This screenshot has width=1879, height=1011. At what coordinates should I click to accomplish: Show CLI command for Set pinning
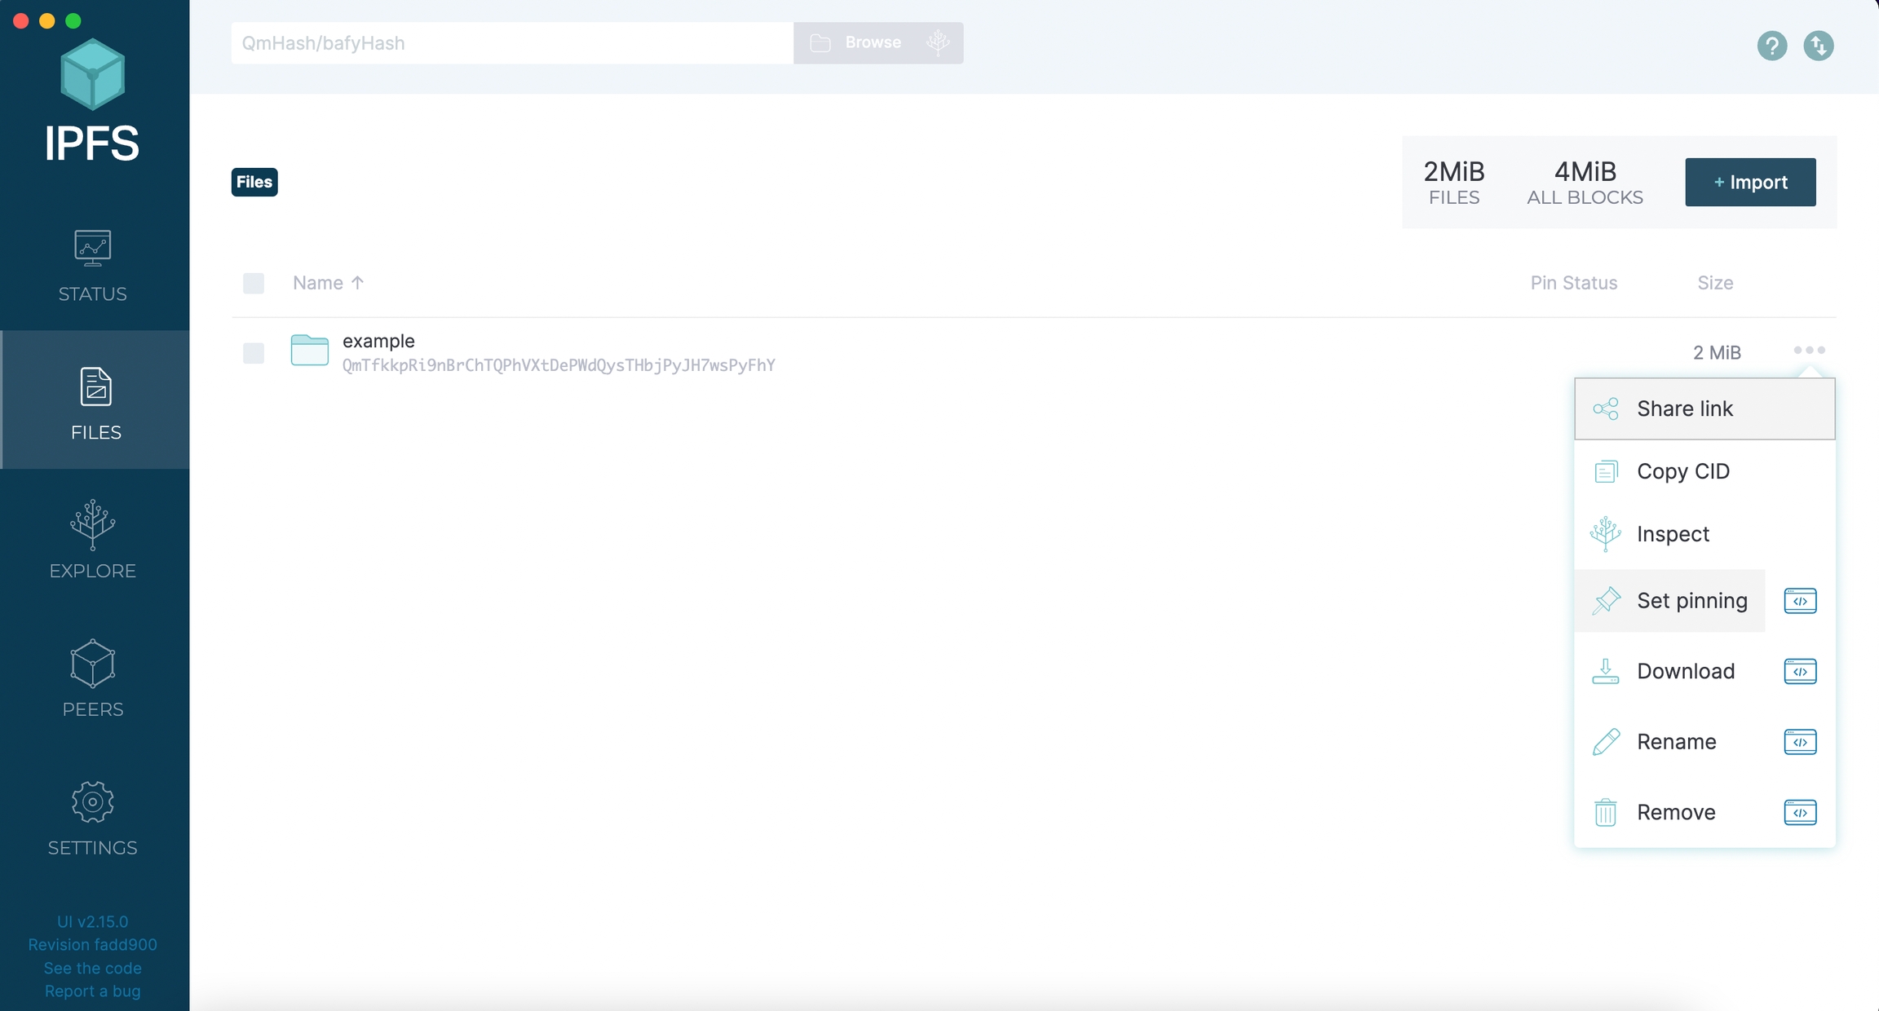pos(1800,601)
